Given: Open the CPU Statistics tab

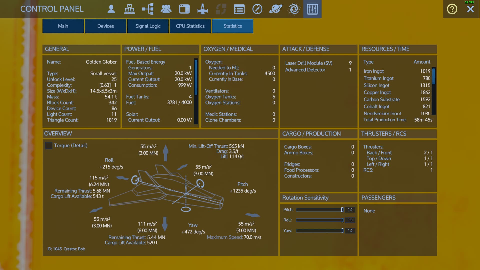Looking at the screenshot, I should (190, 26).
